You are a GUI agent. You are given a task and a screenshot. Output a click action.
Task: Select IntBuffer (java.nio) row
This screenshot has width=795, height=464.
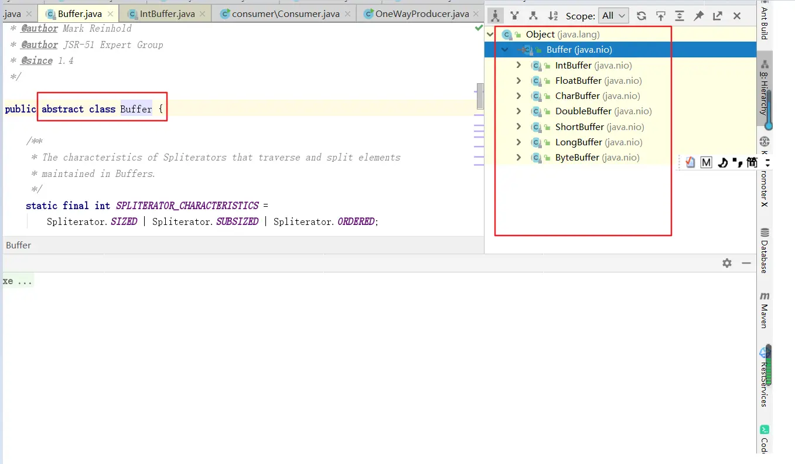[620, 65]
